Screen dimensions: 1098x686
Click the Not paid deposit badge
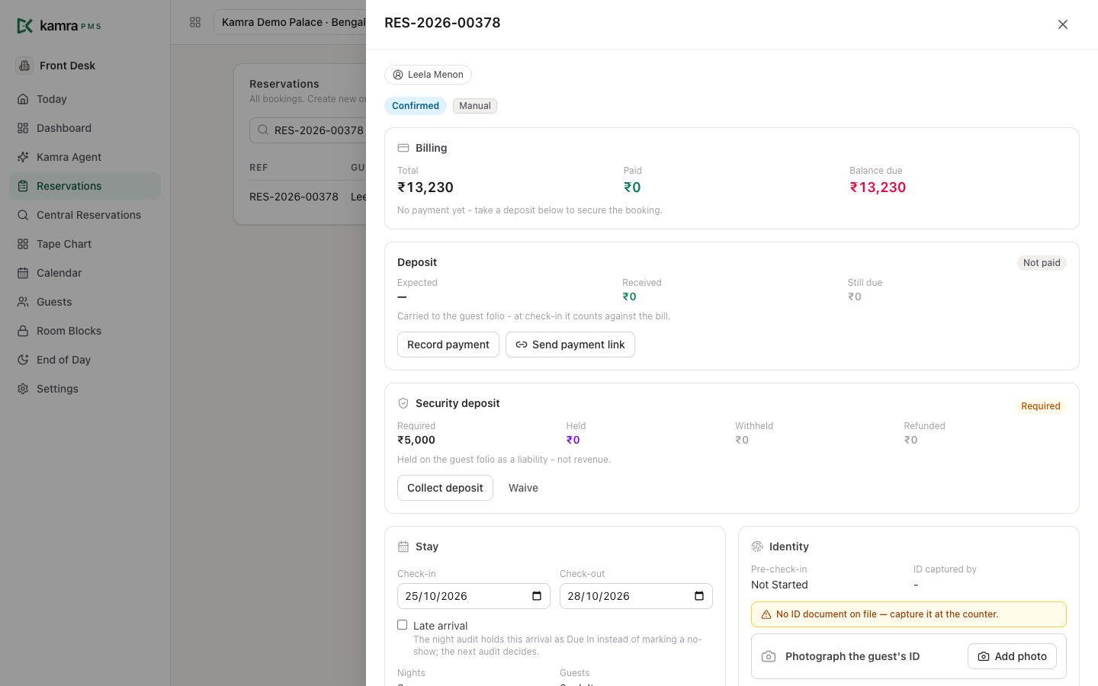click(1042, 263)
